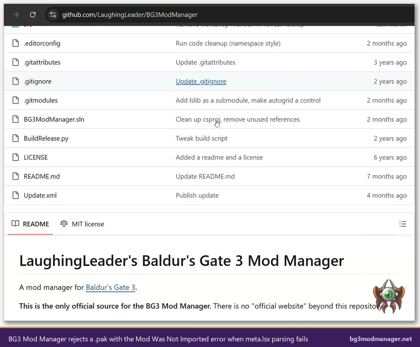This screenshot has width=420, height=347.
Task: Click file icon next to LICENSE
Action: (x=15, y=157)
